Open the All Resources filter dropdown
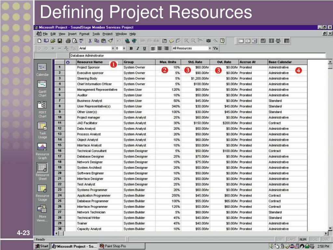This screenshot has width=333, height=250. (x=210, y=49)
